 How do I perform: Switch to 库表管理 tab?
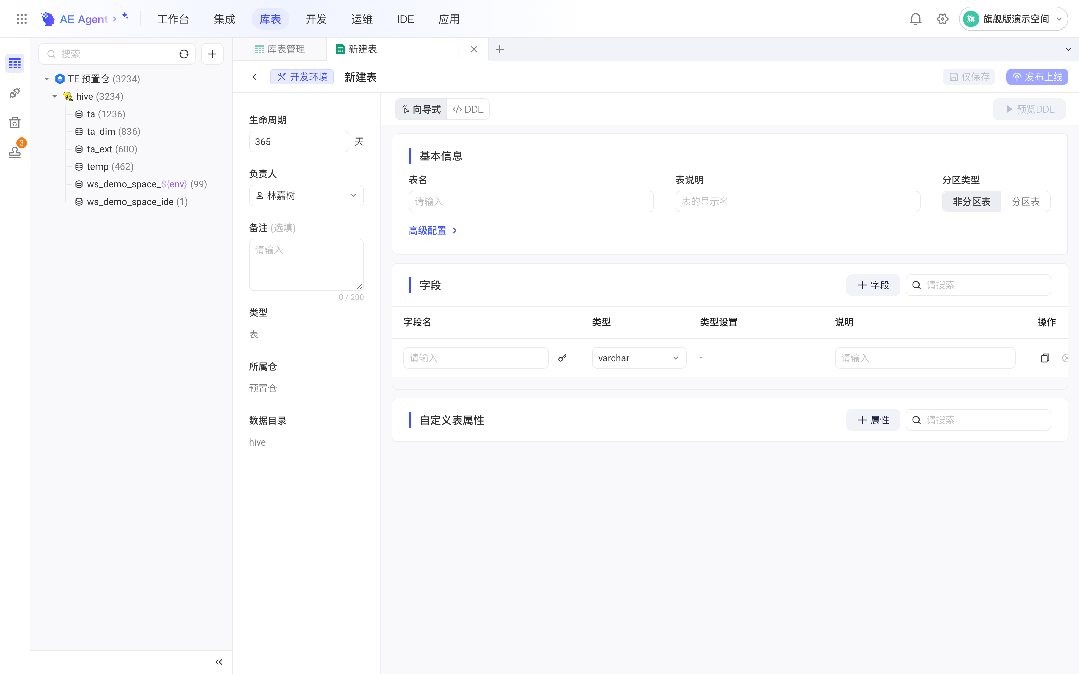pyautogui.click(x=280, y=49)
